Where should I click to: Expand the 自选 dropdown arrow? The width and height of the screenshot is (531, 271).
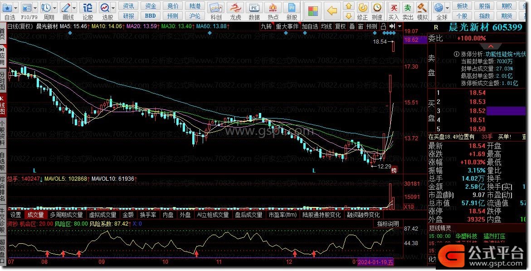click(15, 7)
